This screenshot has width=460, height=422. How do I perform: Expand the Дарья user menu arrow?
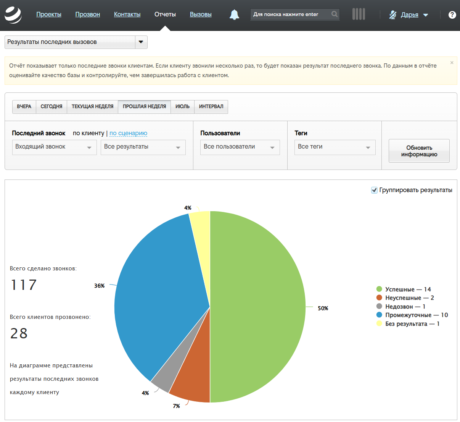426,15
